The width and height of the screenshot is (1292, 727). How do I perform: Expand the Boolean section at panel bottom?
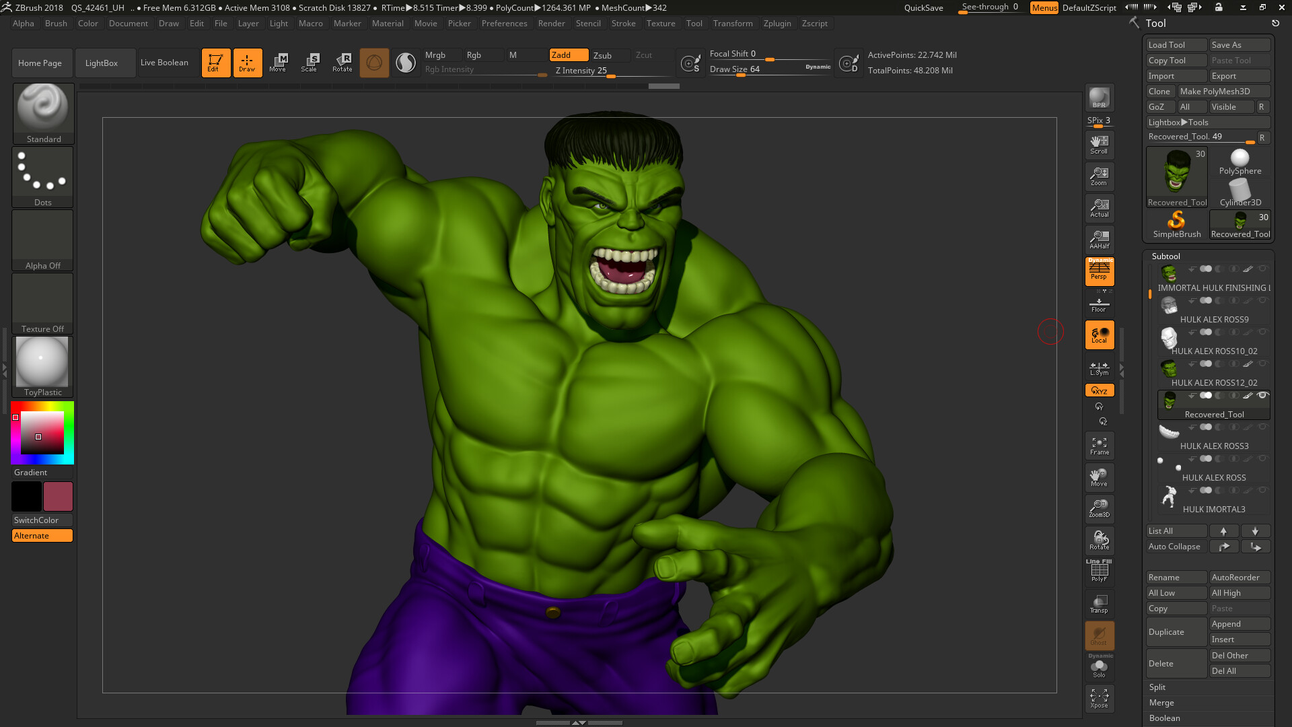(x=1208, y=718)
